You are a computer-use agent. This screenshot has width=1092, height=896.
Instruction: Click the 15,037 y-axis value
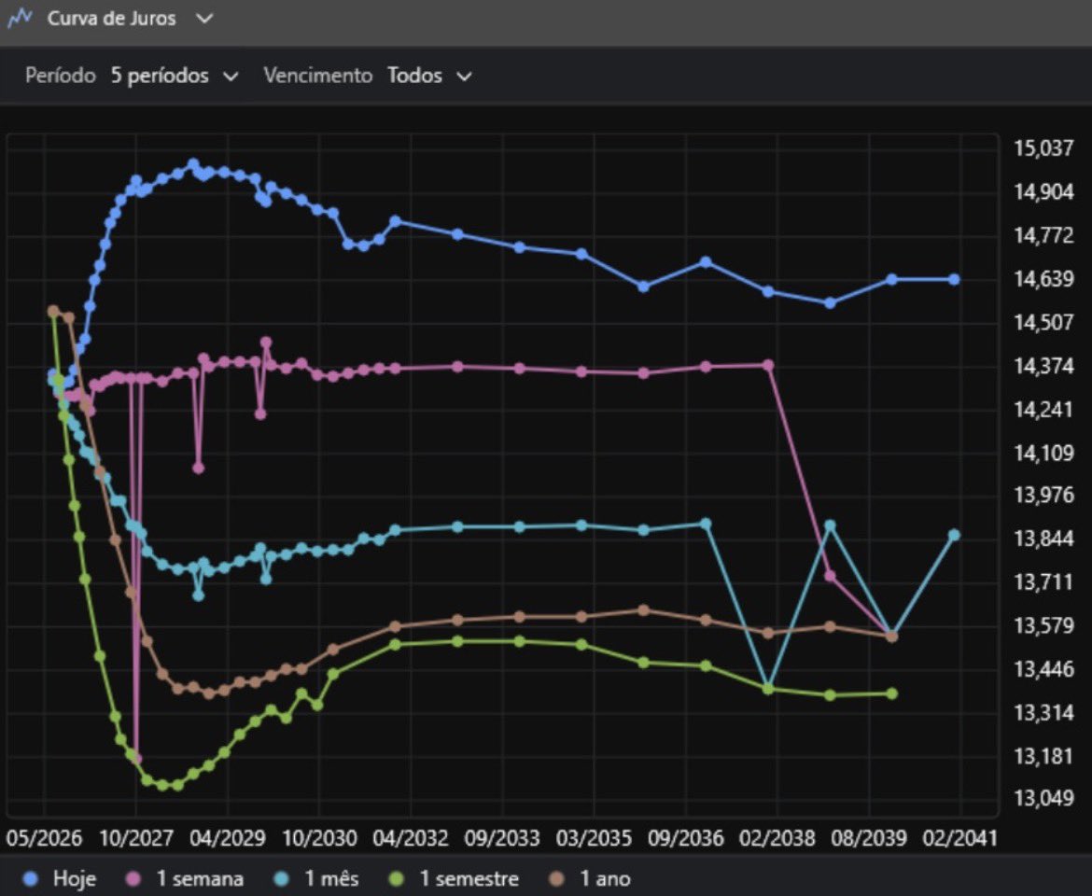[1044, 147]
